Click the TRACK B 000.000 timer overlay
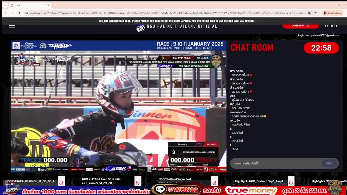This screenshot has height=195, width=347. [x=44, y=160]
